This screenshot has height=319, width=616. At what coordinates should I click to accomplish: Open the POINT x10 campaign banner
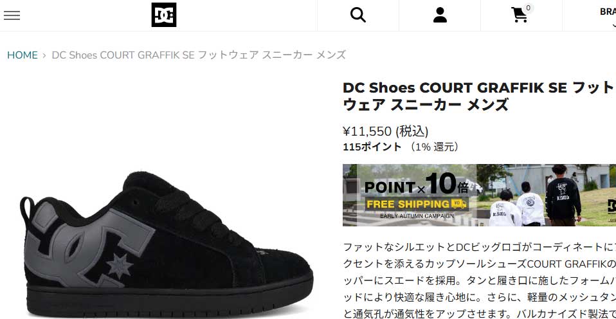(479, 196)
